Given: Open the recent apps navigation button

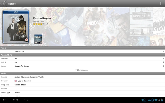Looking at the screenshot, I should point(26,100).
